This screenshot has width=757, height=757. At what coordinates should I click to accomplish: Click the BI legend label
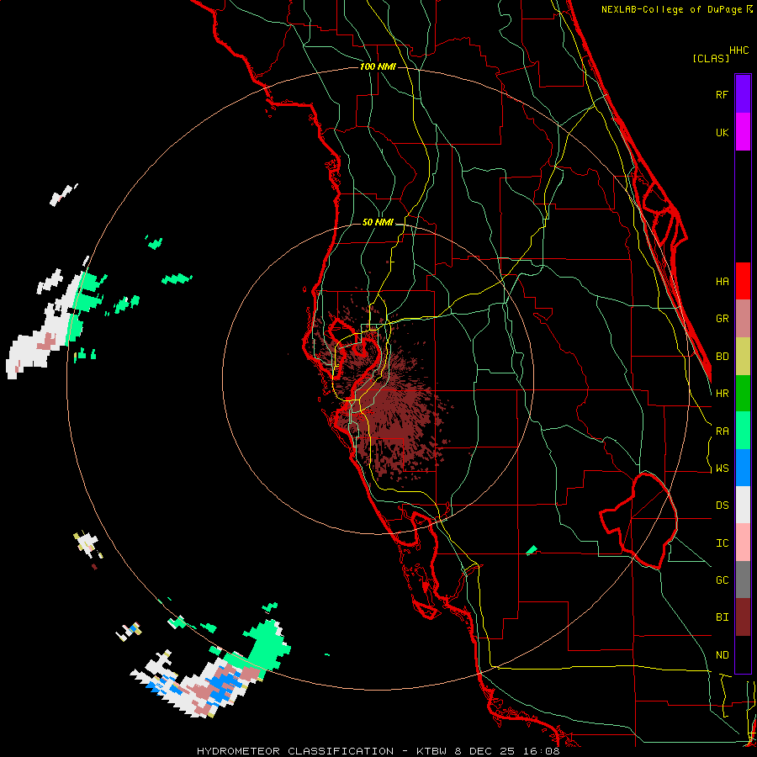tap(722, 617)
